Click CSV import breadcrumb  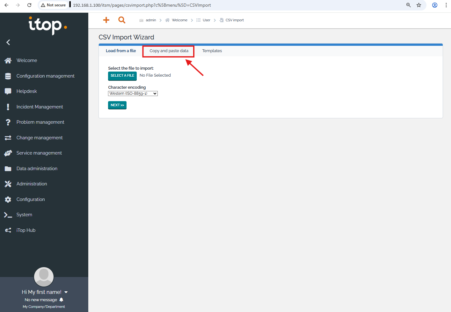pyautogui.click(x=235, y=20)
